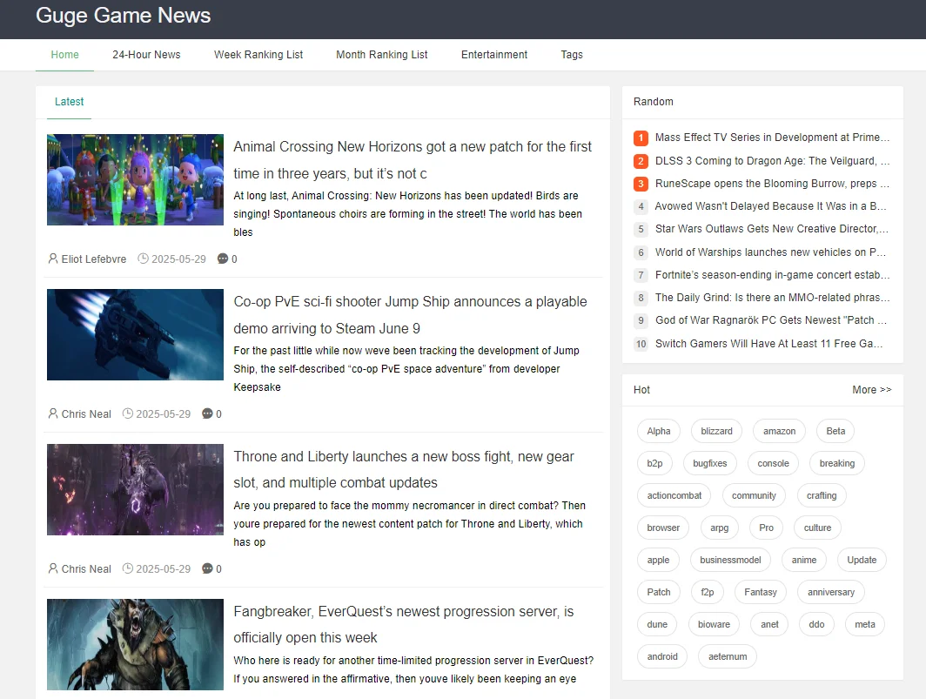Click clock icon on Throne and Liberty article

[128, 569]
